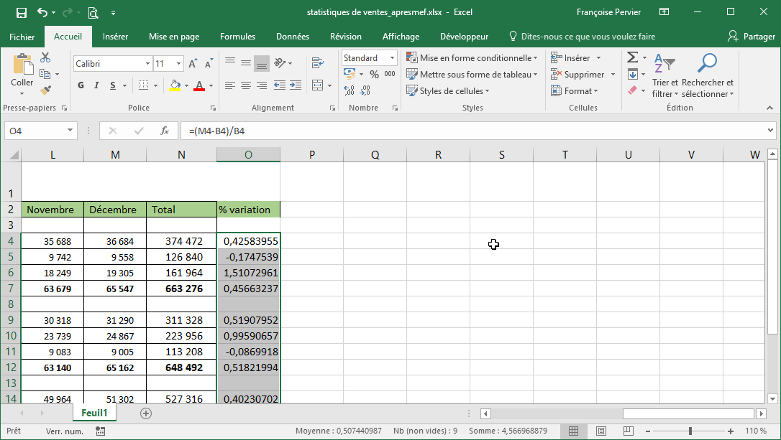Viewport: 781px width, 440px height.
Task: Switch to the Formules ribbon tab
Action: (x=237, y=37)
